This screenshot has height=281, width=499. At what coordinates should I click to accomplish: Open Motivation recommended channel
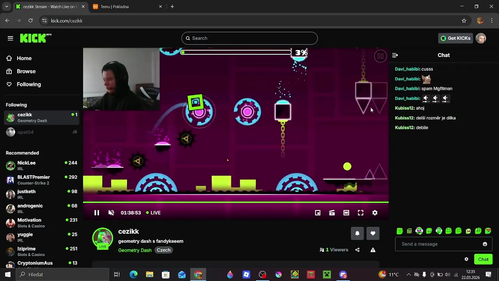[x=41, y=223]
